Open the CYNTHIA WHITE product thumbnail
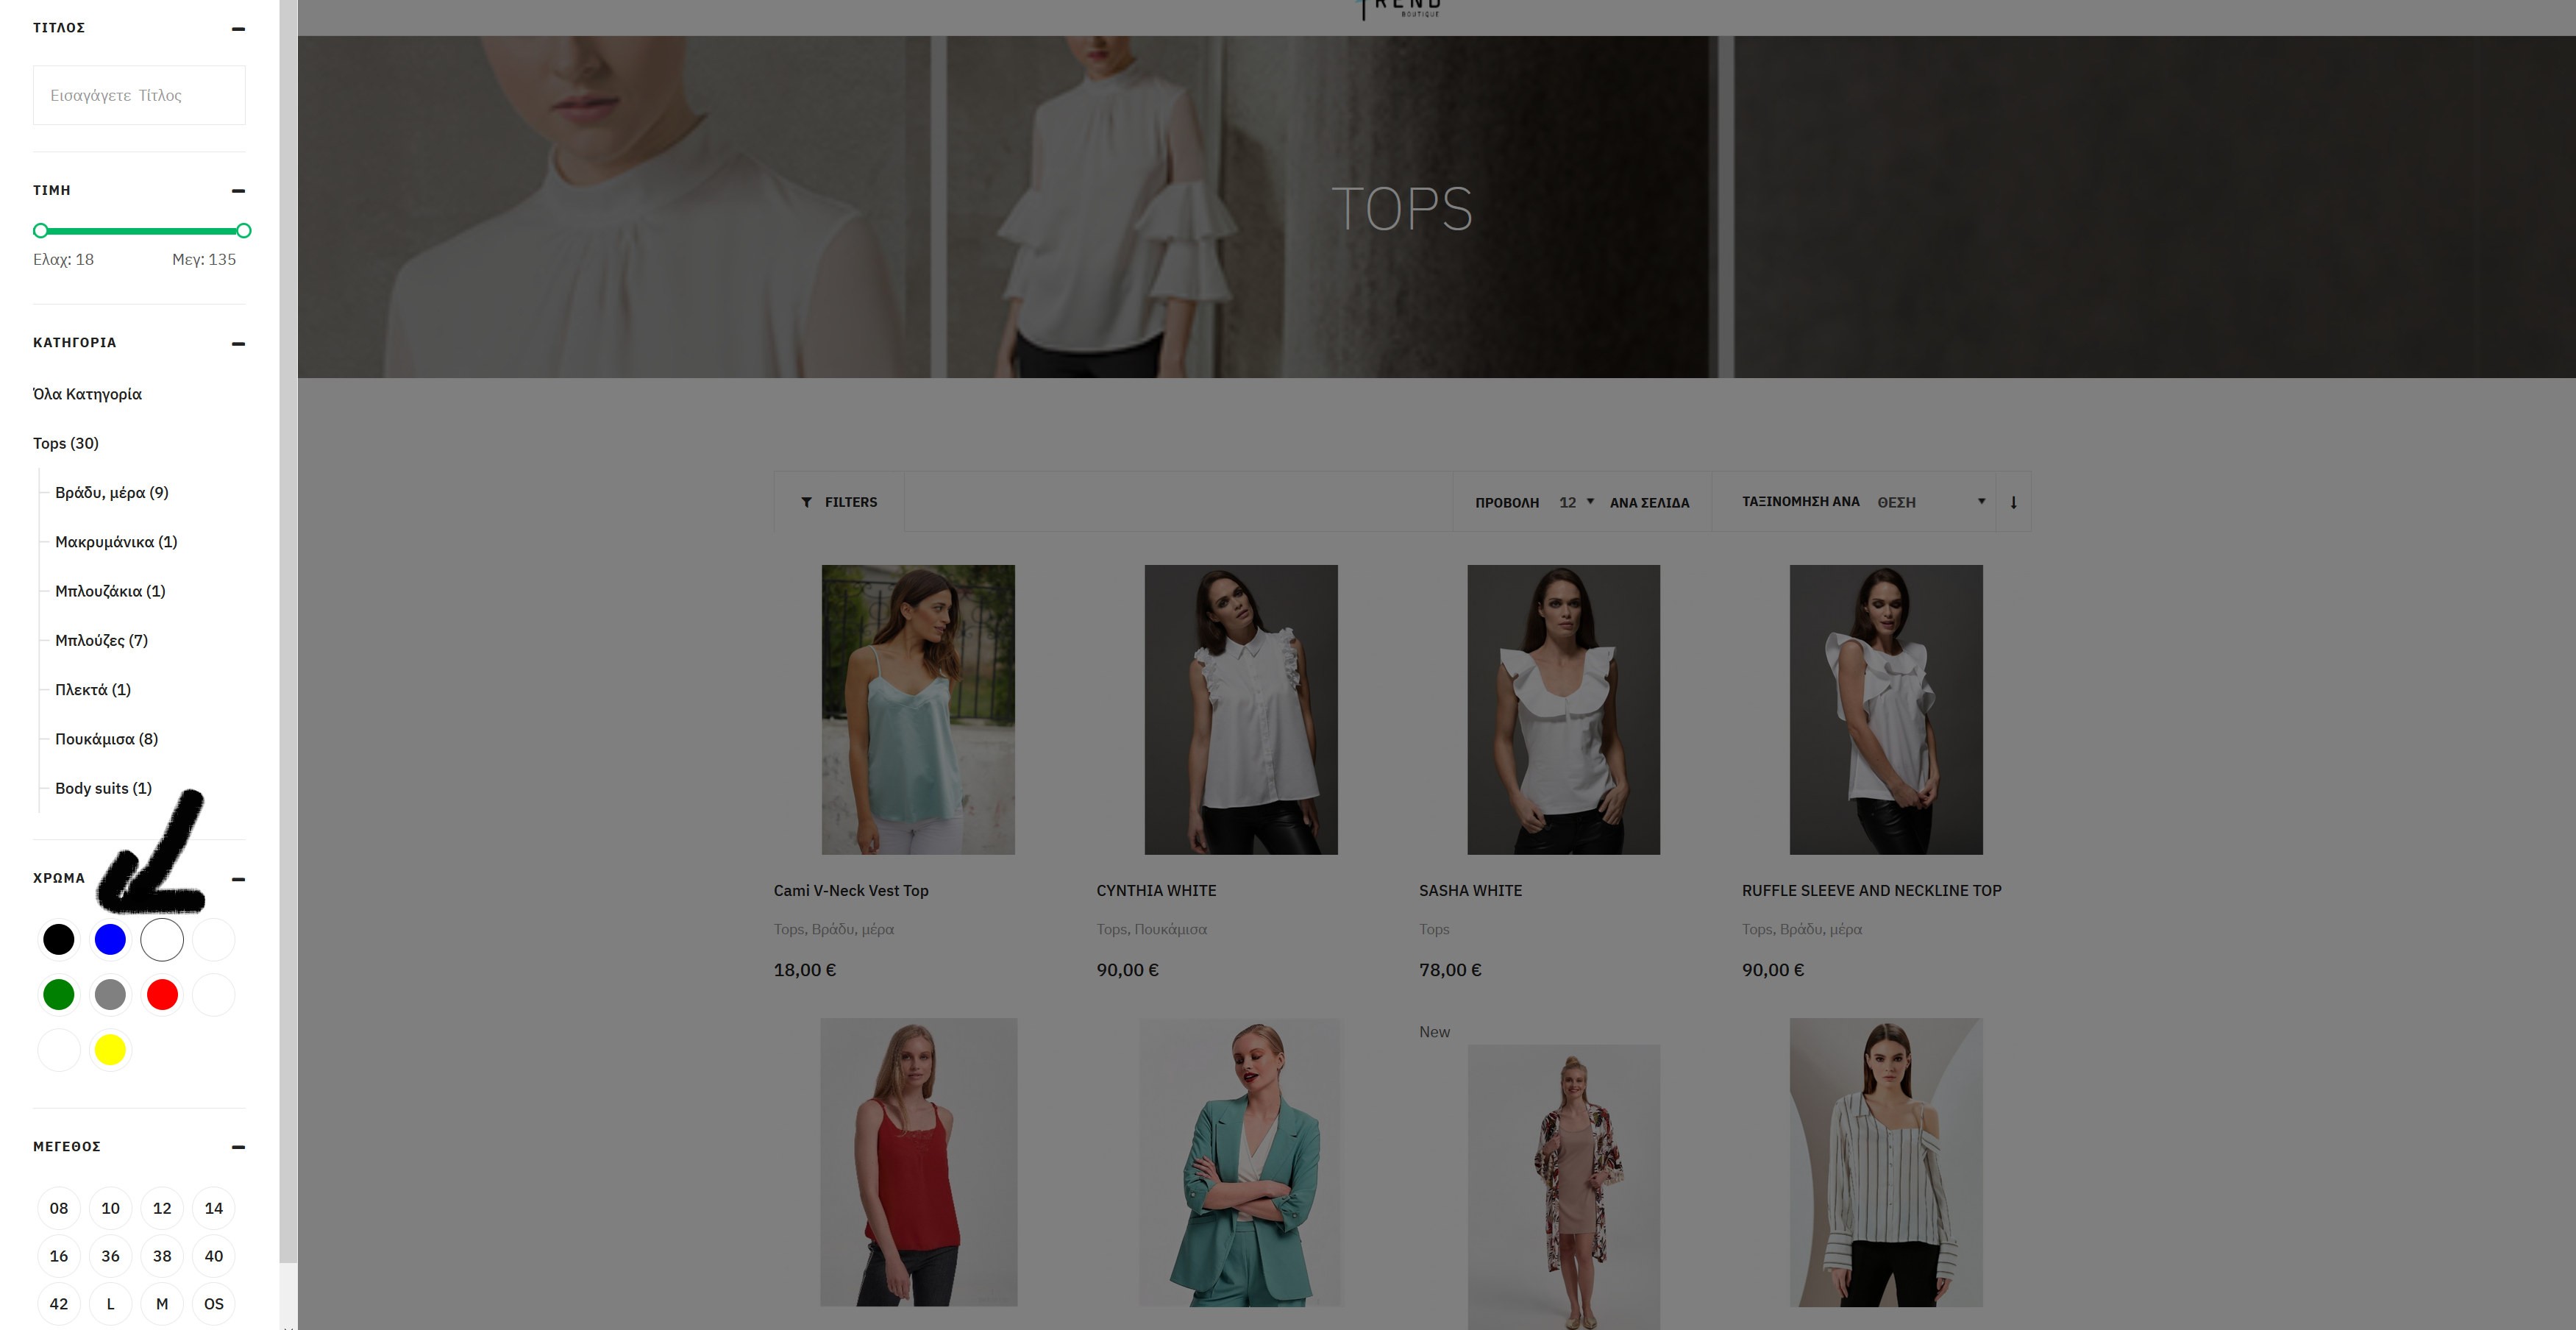This screenshot has width=2576, height=1330. tap(1240, 709)
